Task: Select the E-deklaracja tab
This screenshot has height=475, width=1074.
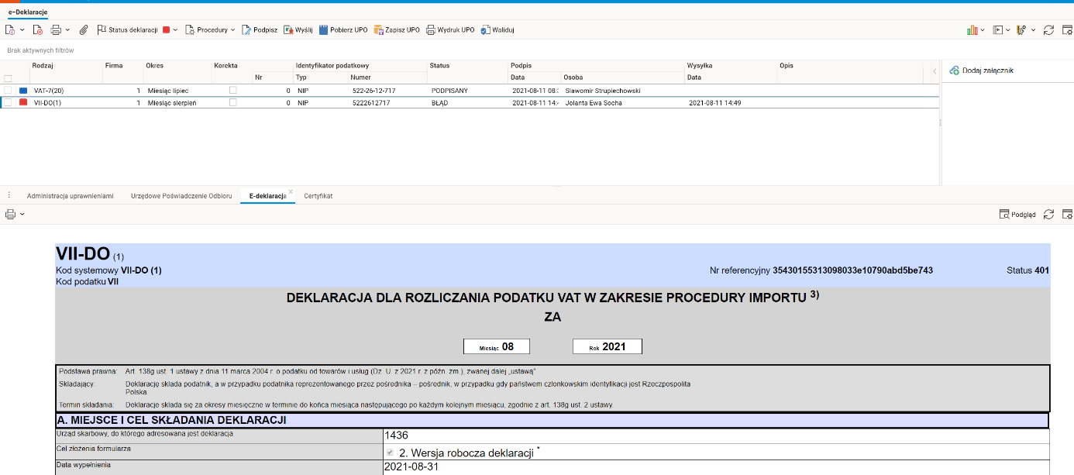Action: click(x=267, y=196)
